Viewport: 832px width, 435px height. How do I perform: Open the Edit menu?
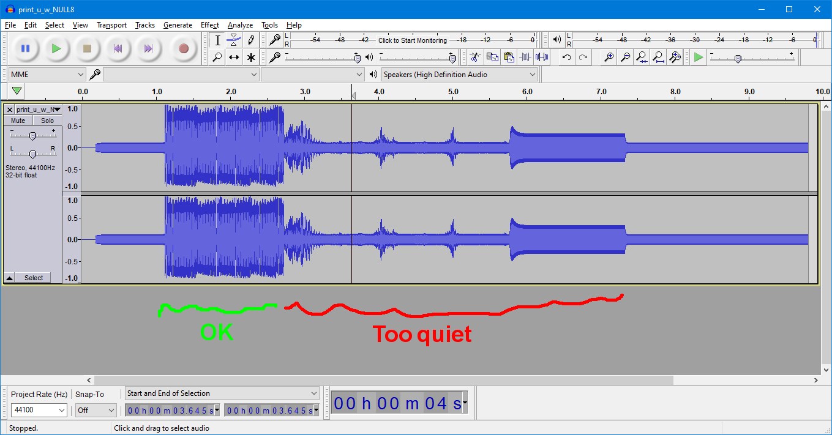point(31,25)
